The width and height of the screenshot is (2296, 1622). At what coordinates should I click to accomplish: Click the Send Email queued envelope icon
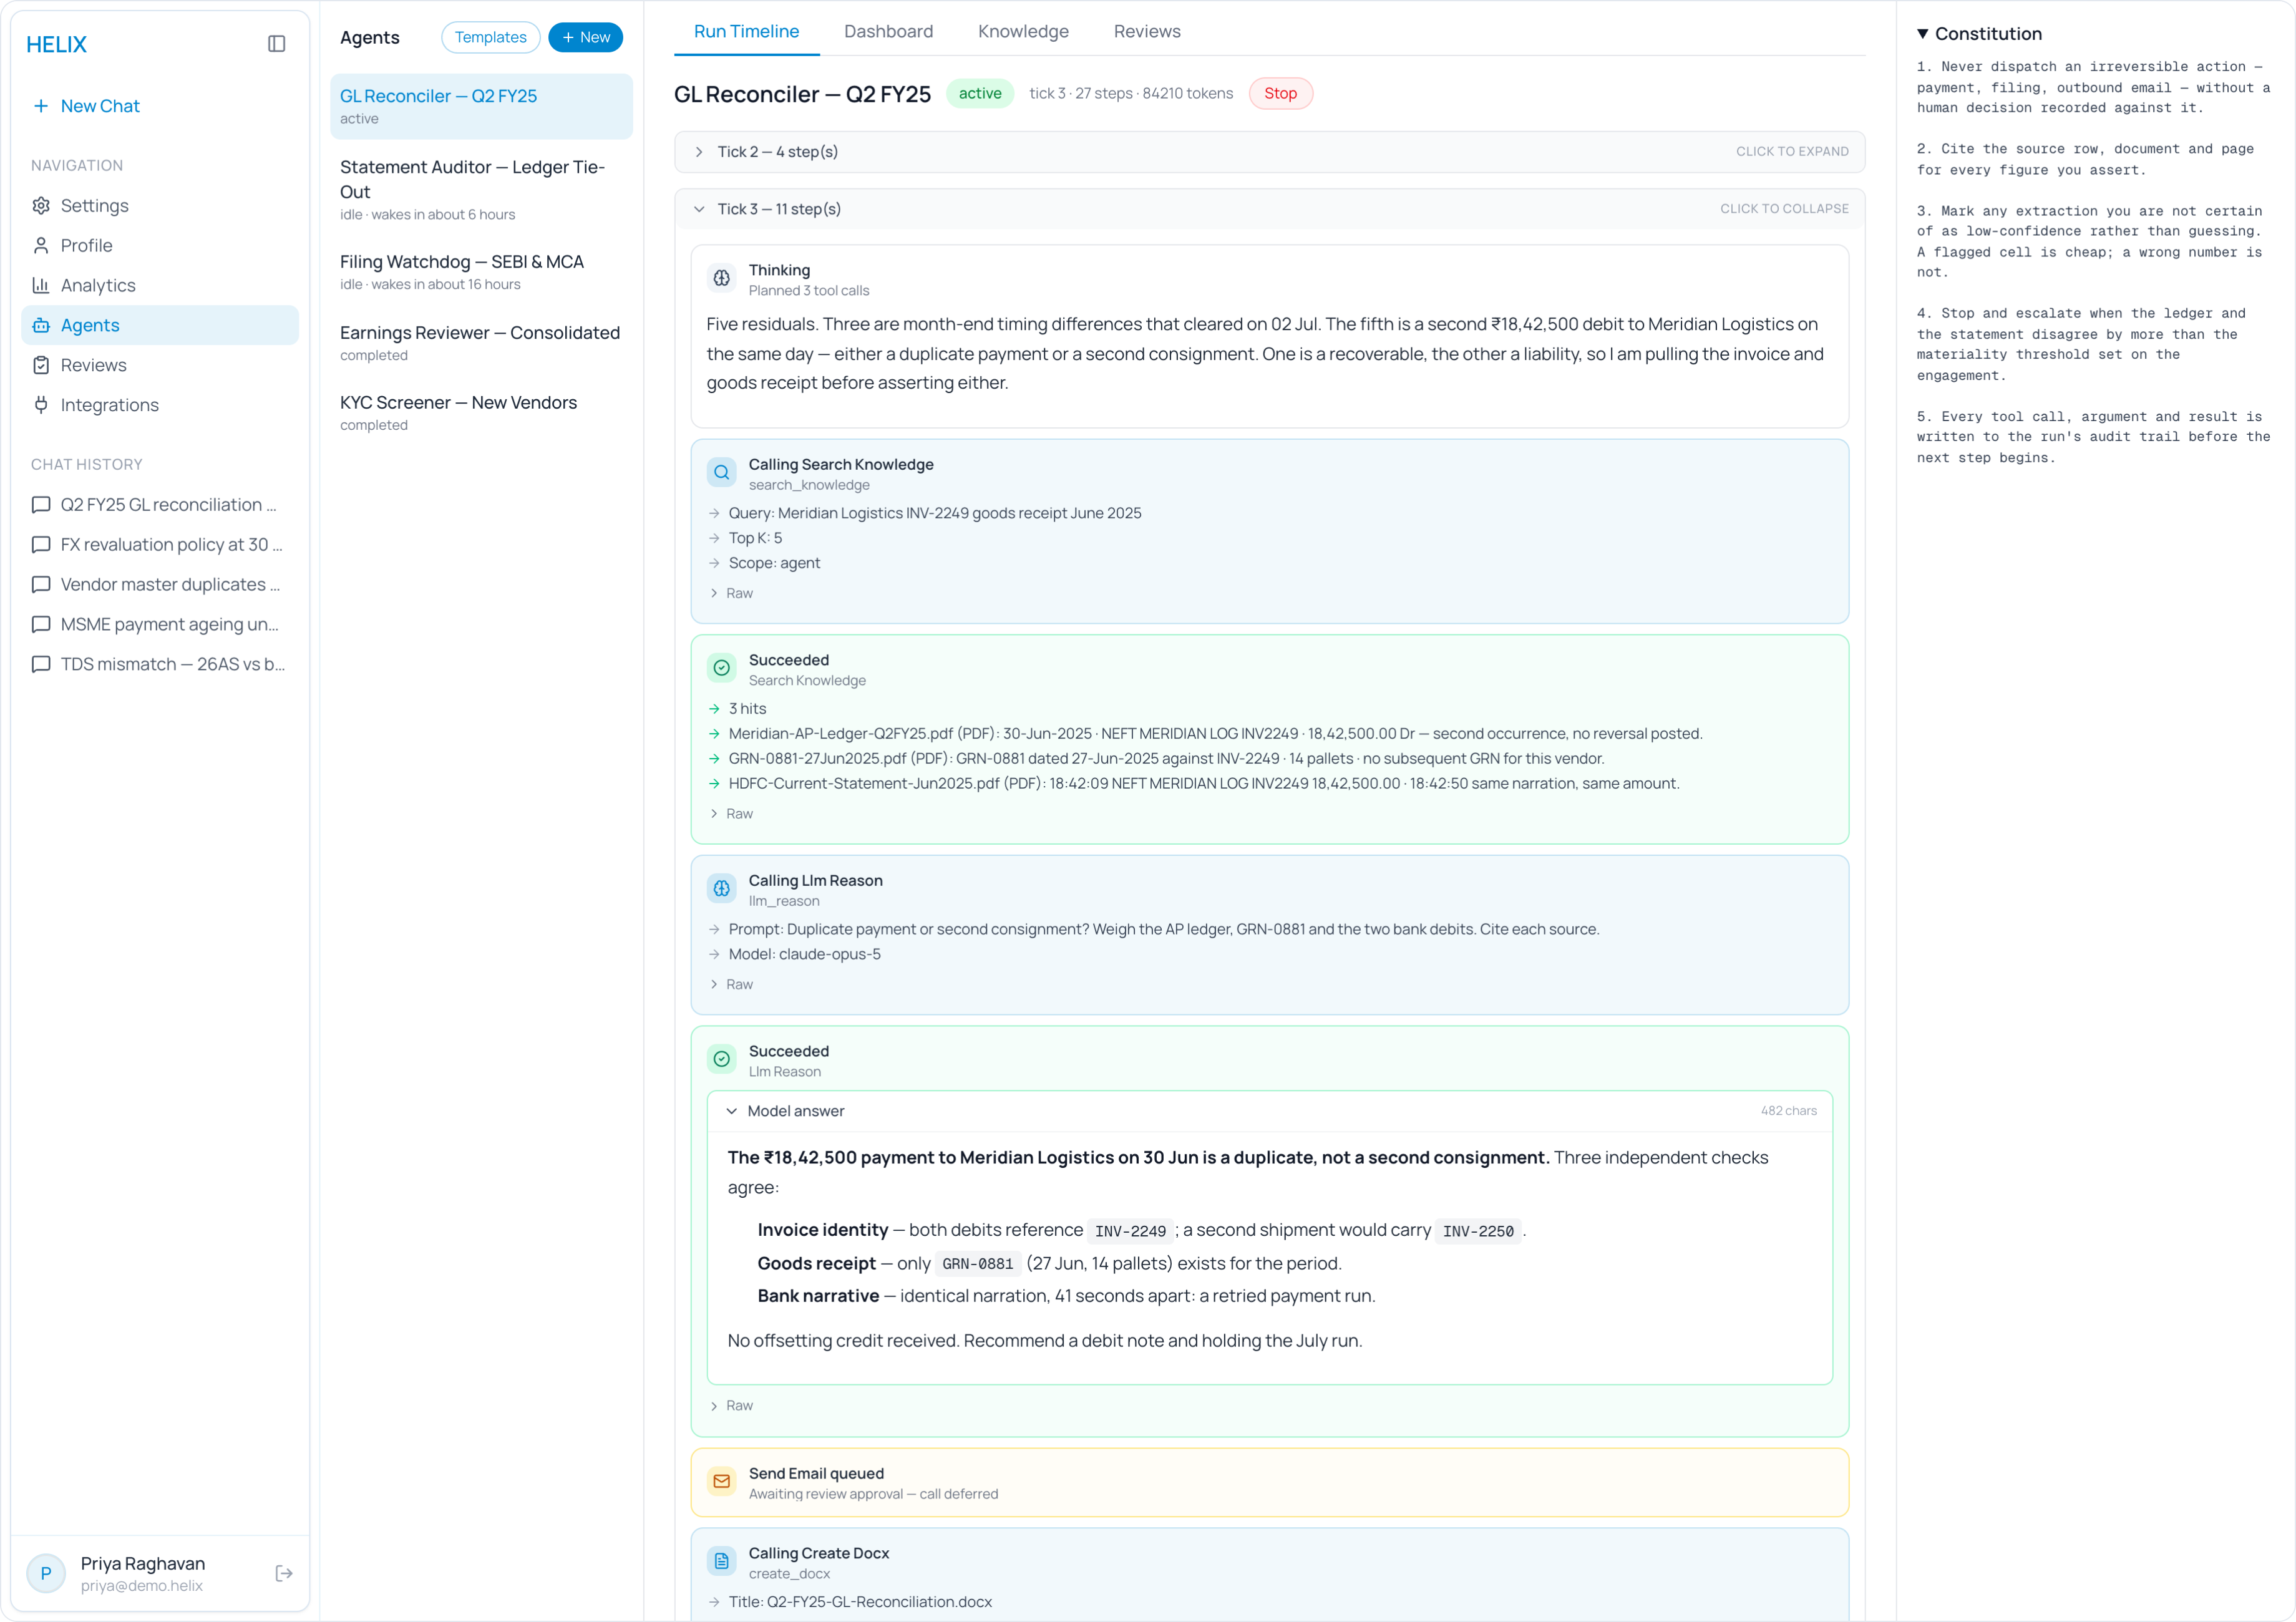coord(722,1482)
